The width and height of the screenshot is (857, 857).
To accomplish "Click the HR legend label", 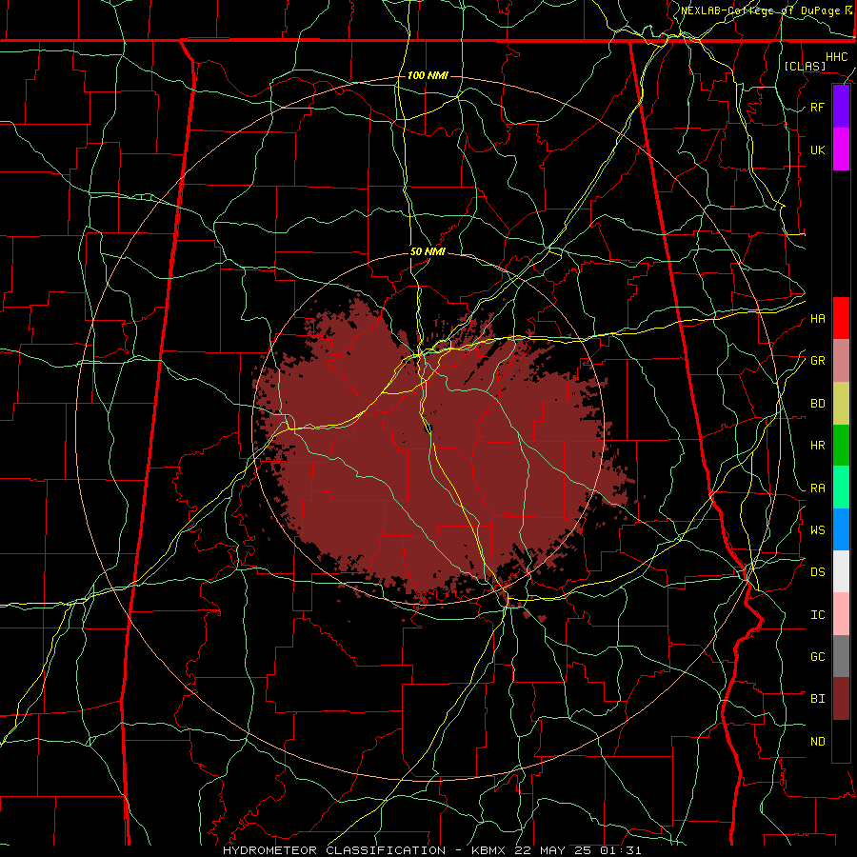I will tap(817, 446).
